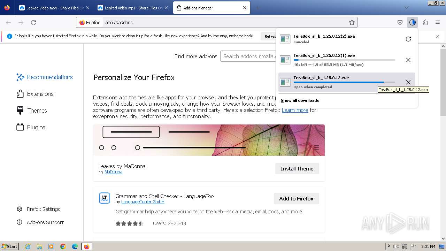Launch Google Chrome from taskbar
The height and width of the screenshot is (251, 446).
click(x=63, y=246)
